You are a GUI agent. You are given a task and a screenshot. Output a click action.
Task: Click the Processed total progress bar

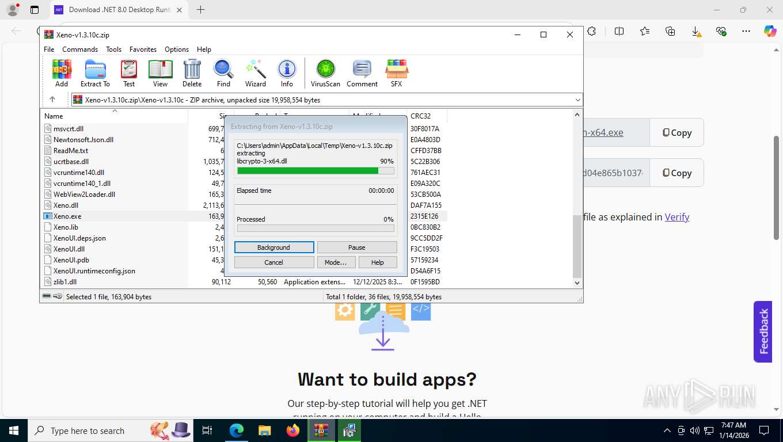316,228
